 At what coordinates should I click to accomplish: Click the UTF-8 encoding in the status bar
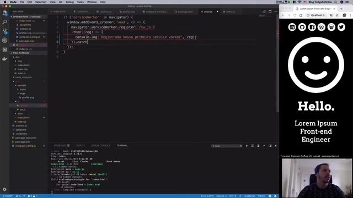point(233,196)
